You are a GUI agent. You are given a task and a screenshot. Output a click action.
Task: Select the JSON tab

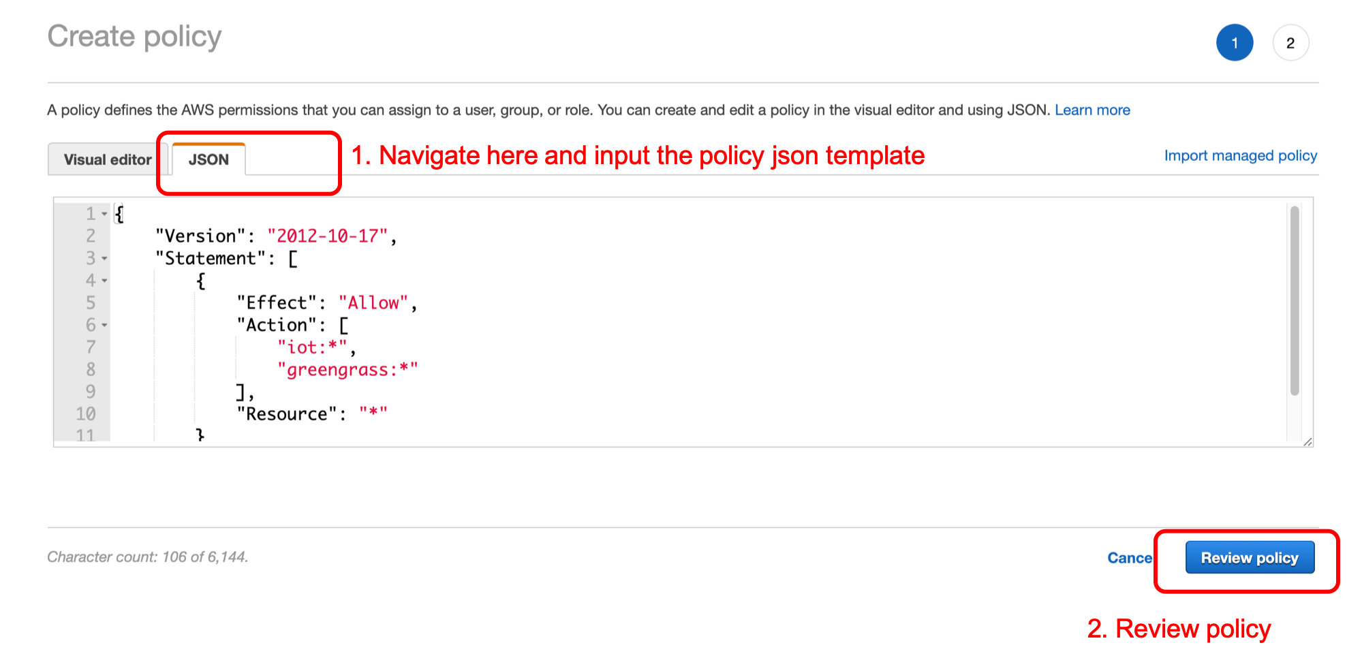208,159
